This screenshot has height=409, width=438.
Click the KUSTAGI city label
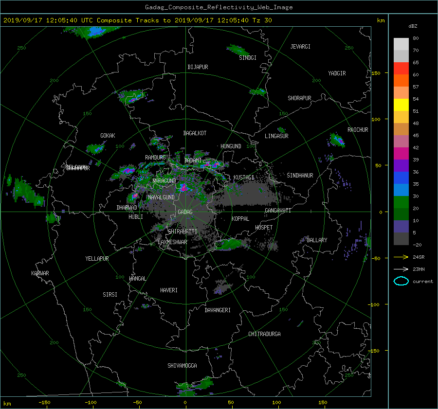(244, 178)
